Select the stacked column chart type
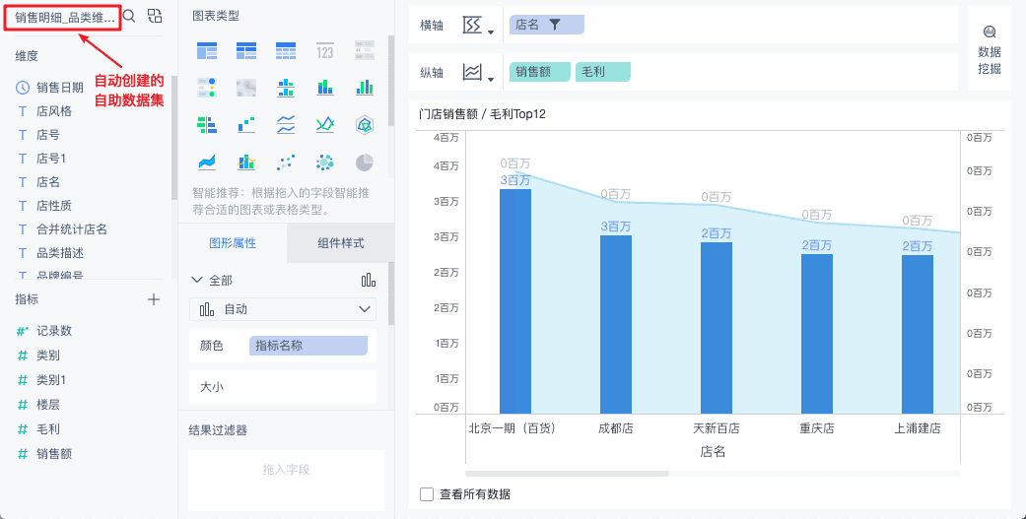 [325, 88]
